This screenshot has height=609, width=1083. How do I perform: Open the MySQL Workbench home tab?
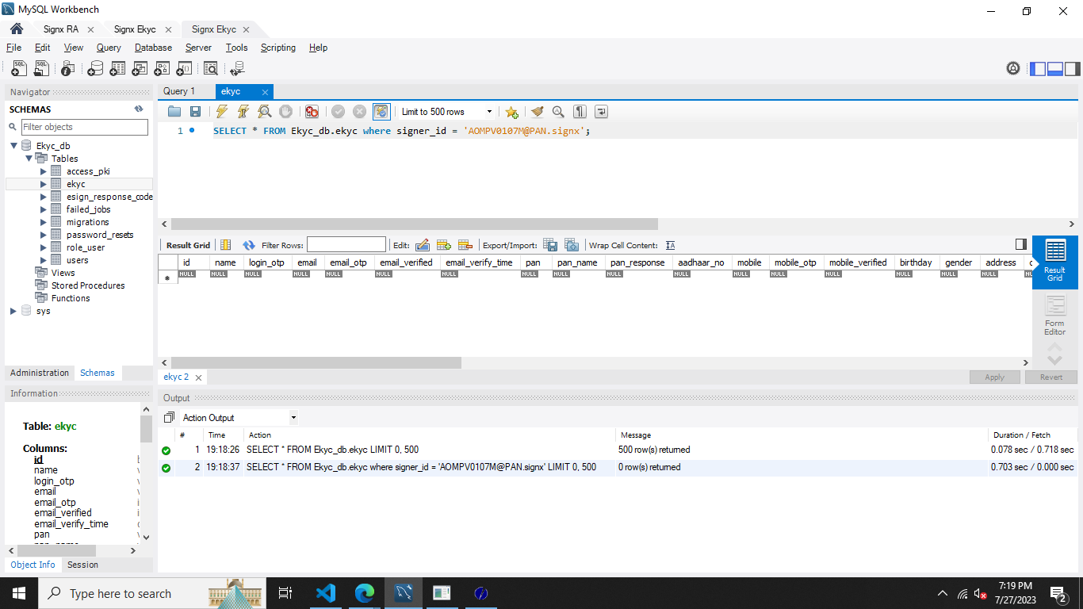point(16,29)
